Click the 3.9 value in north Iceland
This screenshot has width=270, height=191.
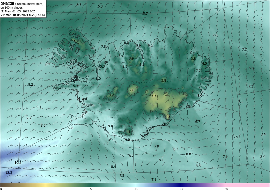point(131,58)
